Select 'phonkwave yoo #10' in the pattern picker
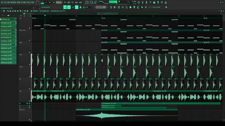The width and height of the screenshot is (225, 126). [x=8, y=52]
